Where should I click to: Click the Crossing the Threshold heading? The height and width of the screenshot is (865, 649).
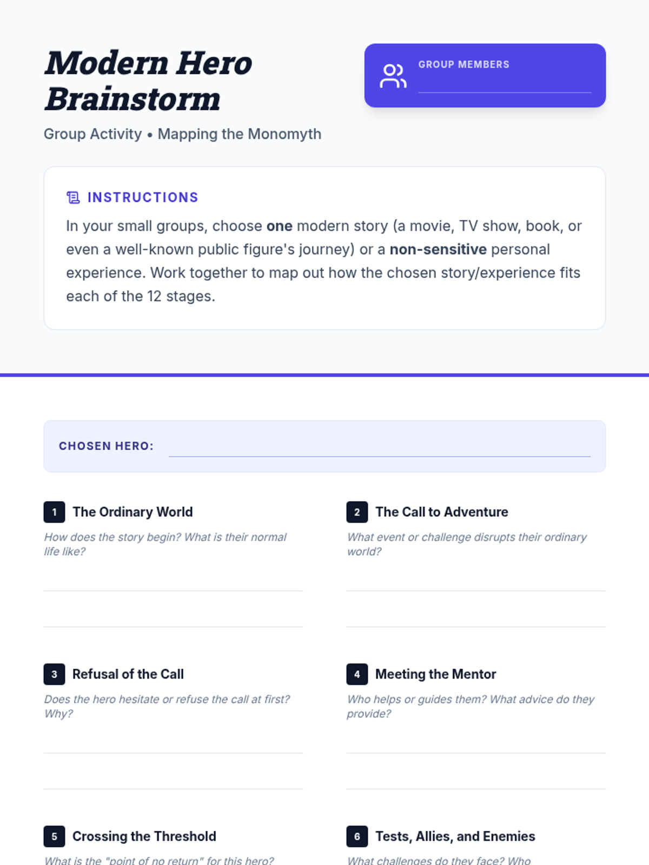[144, 836]
